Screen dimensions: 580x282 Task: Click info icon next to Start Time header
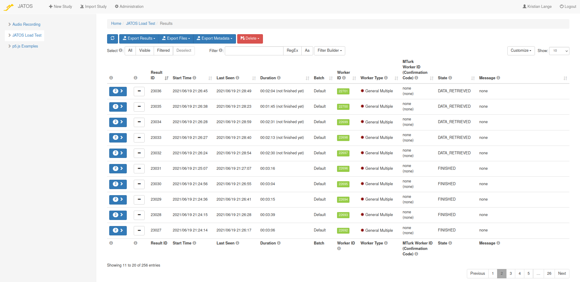coord(195,78)
